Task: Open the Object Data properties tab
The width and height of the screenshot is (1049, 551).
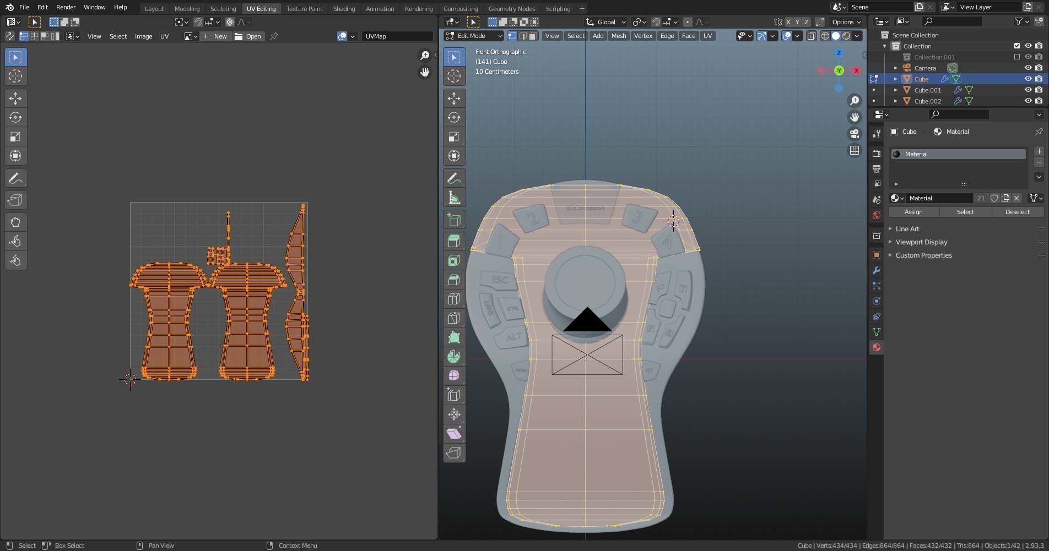Action: (x=876, y=332)
